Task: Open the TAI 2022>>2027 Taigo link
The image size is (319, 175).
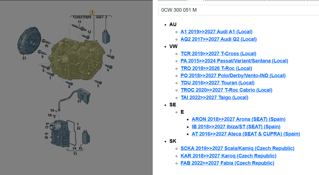Action: tap(214, 97)
